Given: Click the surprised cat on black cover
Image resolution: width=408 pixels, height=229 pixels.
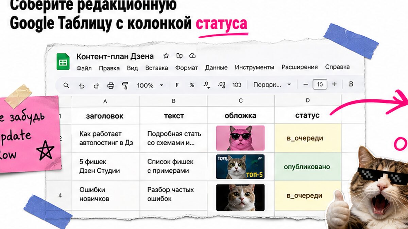Looking at the screenshot, I should click(240, 197).
